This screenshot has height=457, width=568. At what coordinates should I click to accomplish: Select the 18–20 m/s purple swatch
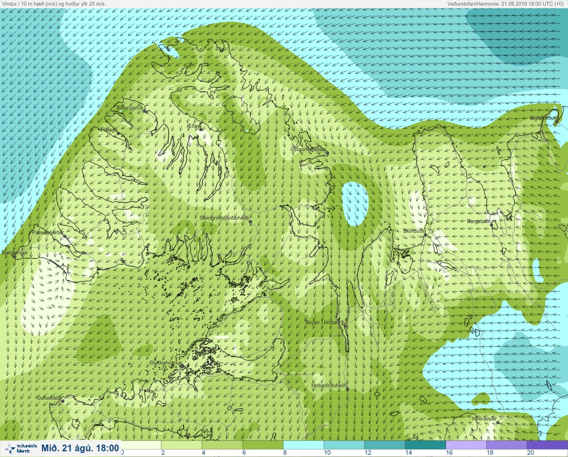pos(507,445)
